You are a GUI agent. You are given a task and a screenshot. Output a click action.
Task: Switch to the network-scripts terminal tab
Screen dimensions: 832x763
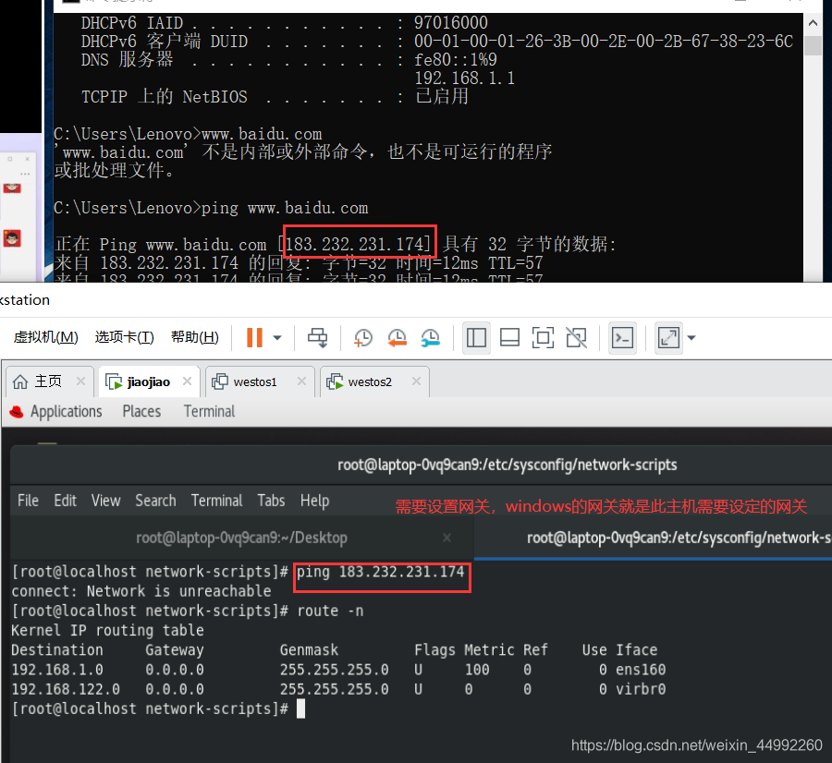(x=654, y=538)
